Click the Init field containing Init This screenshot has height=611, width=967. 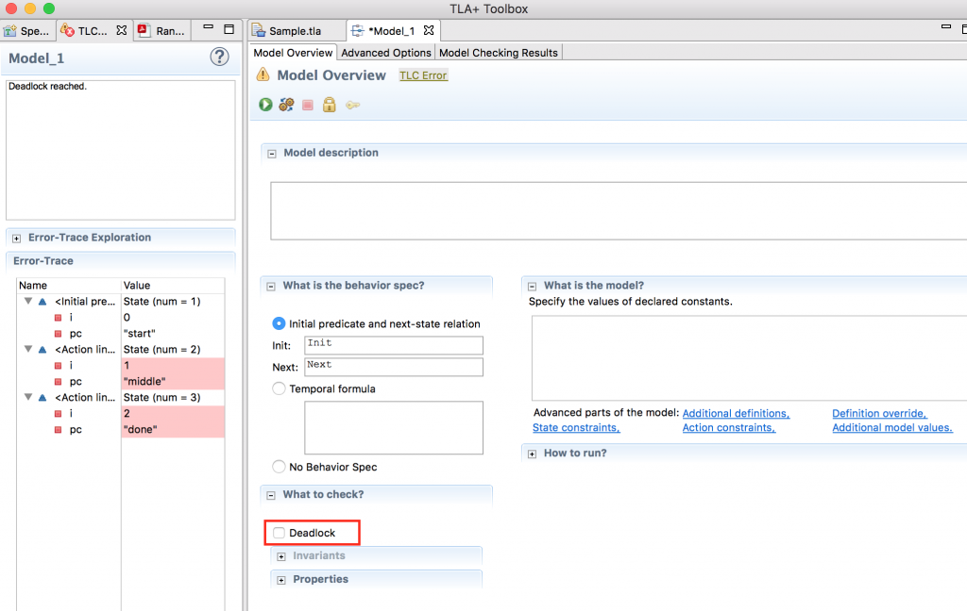(x=394, y=345)
